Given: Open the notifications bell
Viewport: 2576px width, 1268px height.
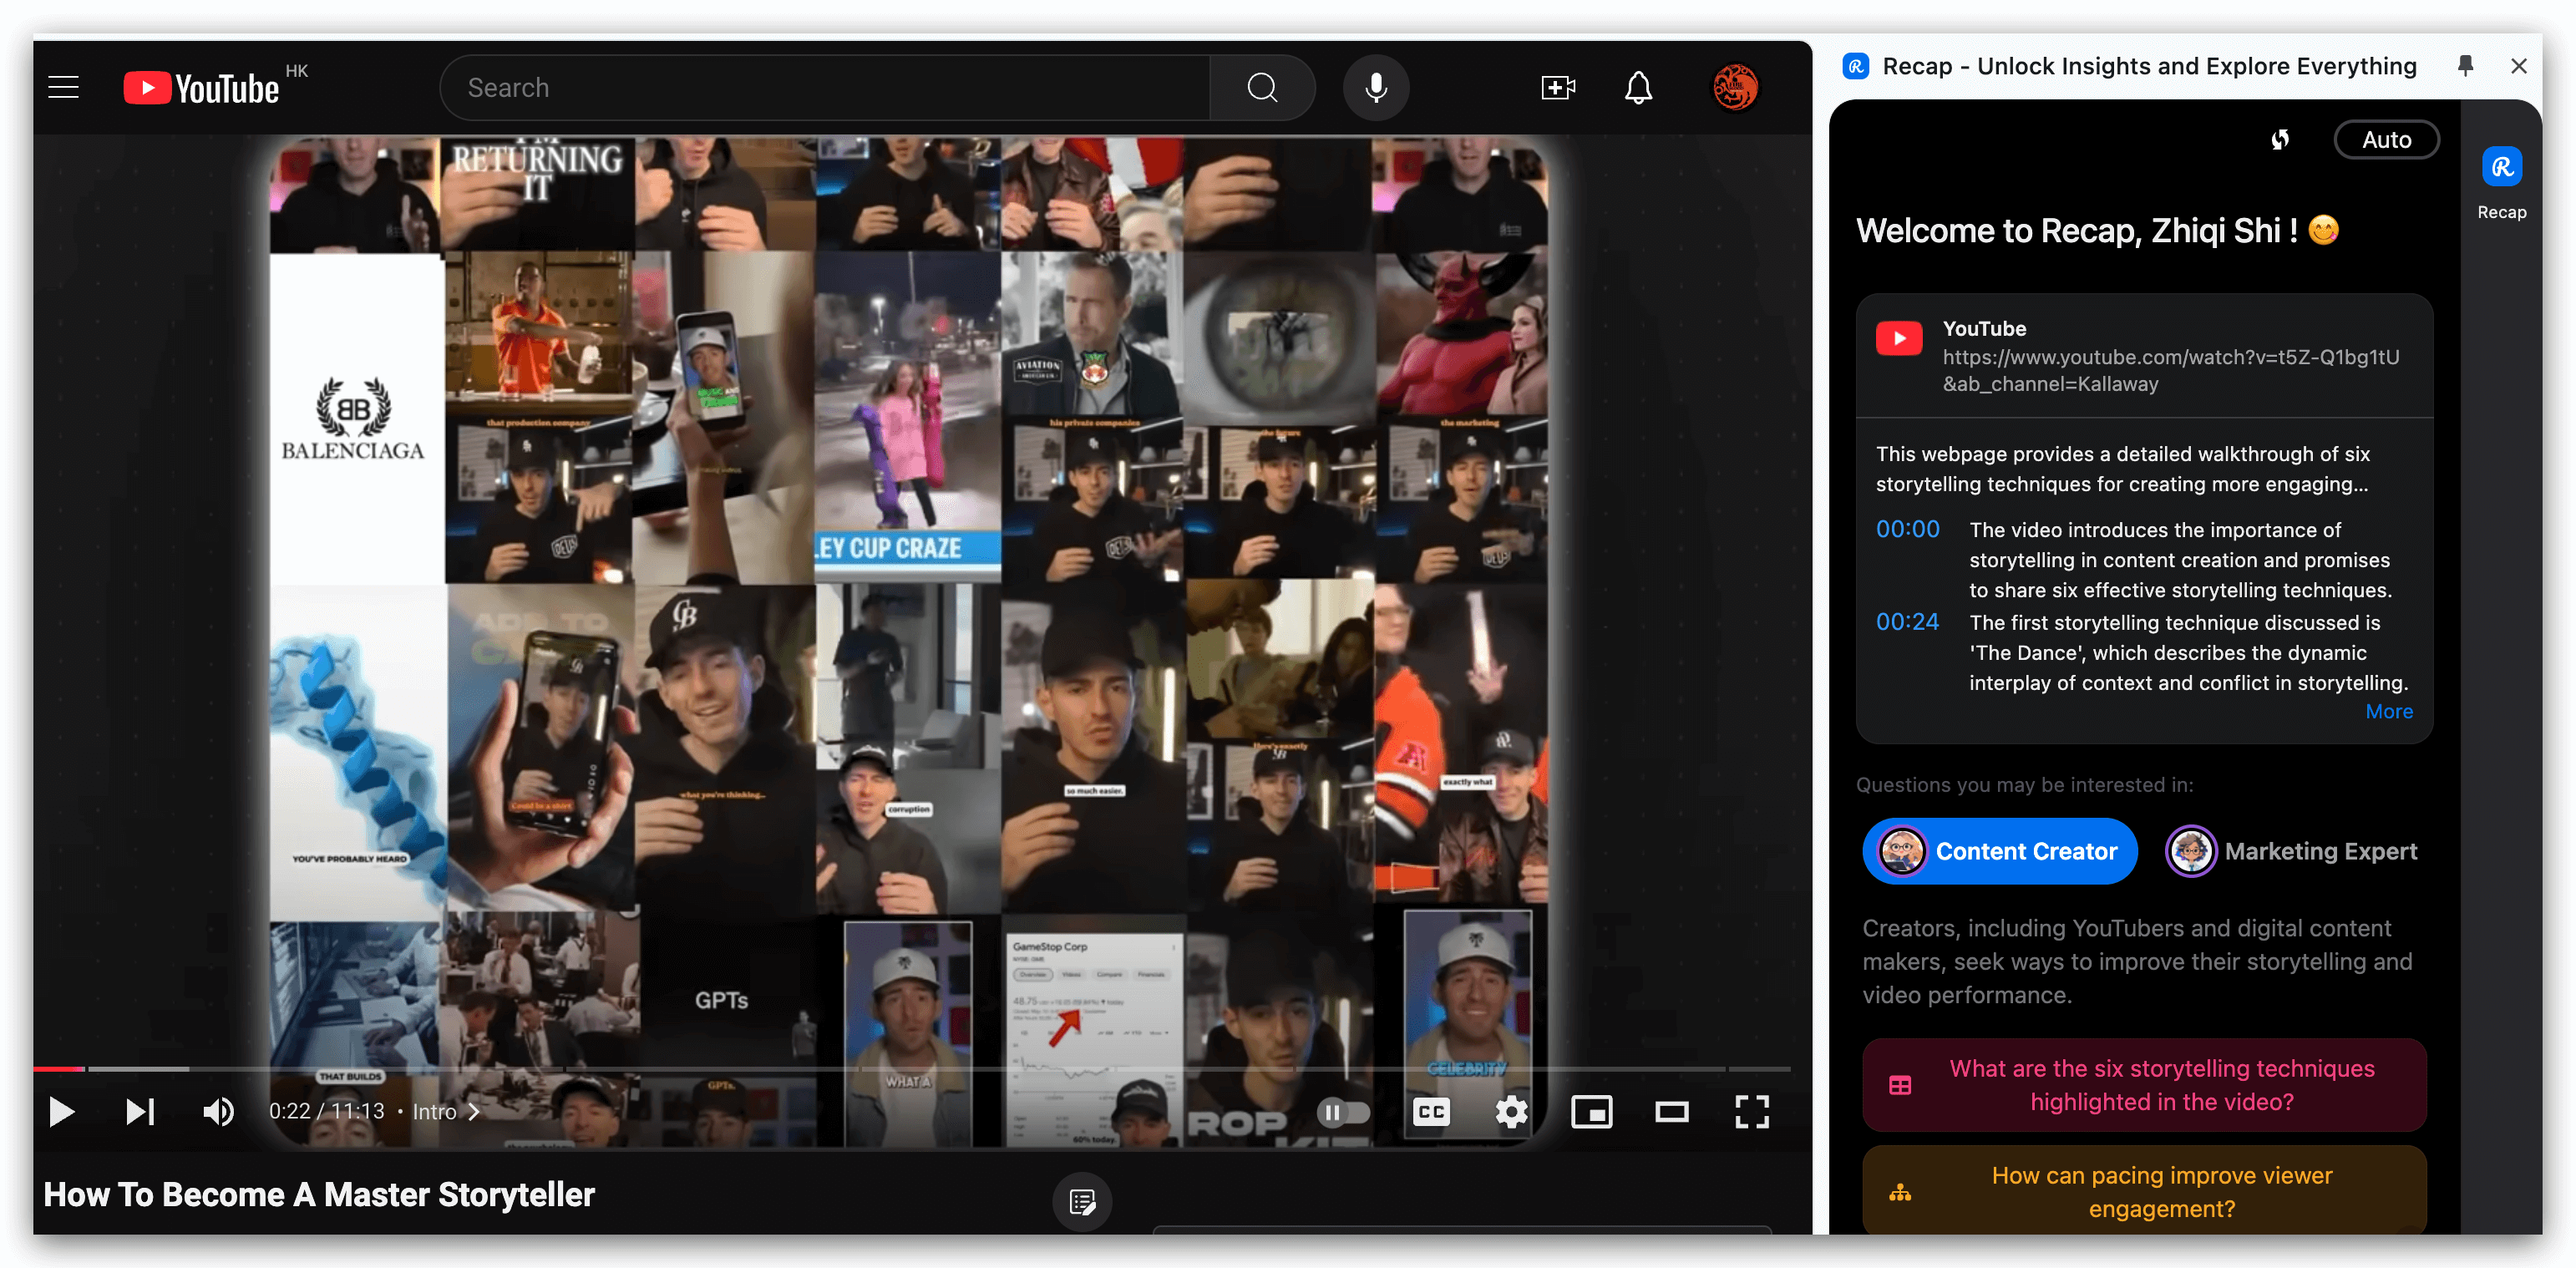Looking at the screenshot, I should (1638, 88).
